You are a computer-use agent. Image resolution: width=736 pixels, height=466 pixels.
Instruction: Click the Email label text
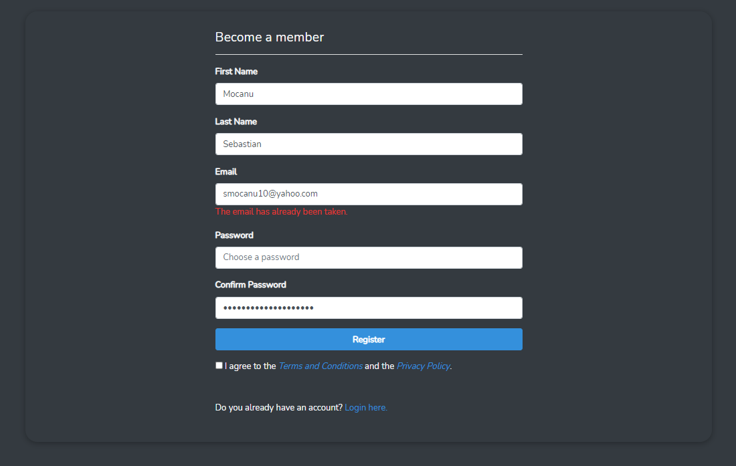225,172
